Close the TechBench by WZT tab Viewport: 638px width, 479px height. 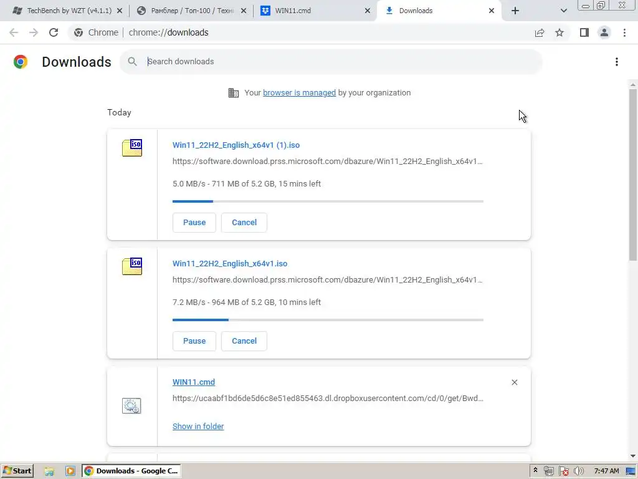click(x=120, y=11)
